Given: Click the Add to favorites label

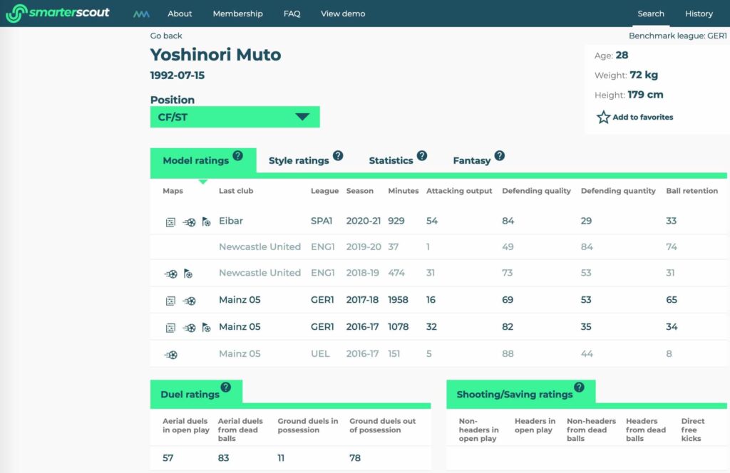Looking at the screenshot, I should 642,118.
